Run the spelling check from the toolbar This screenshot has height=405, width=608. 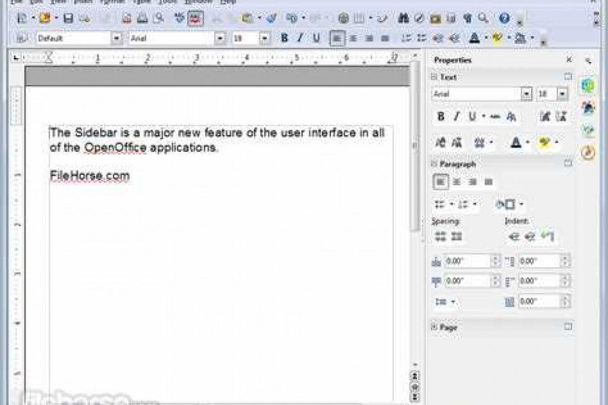pos(178,16)
